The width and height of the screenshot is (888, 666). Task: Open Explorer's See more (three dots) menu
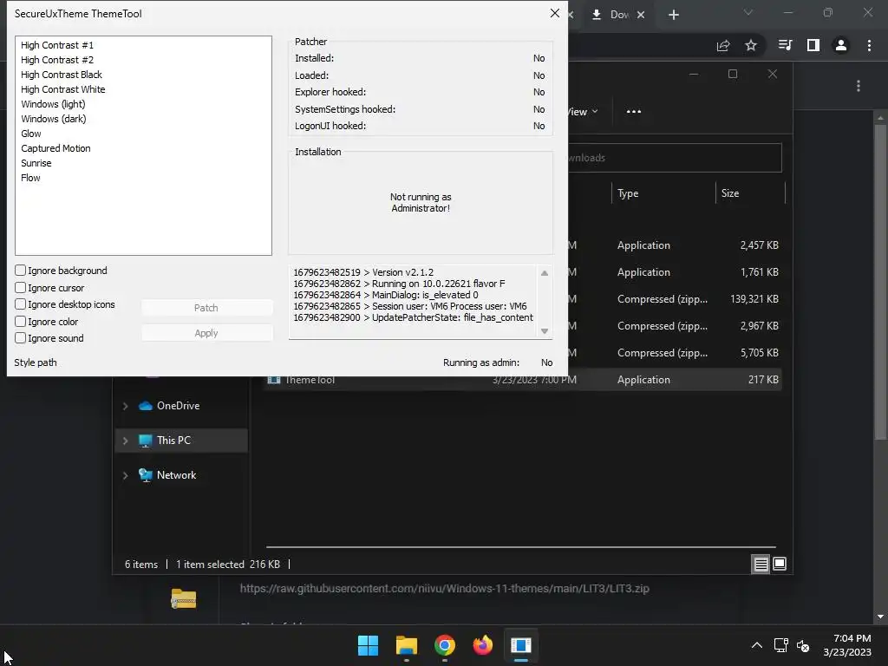[x=634, y=112]
